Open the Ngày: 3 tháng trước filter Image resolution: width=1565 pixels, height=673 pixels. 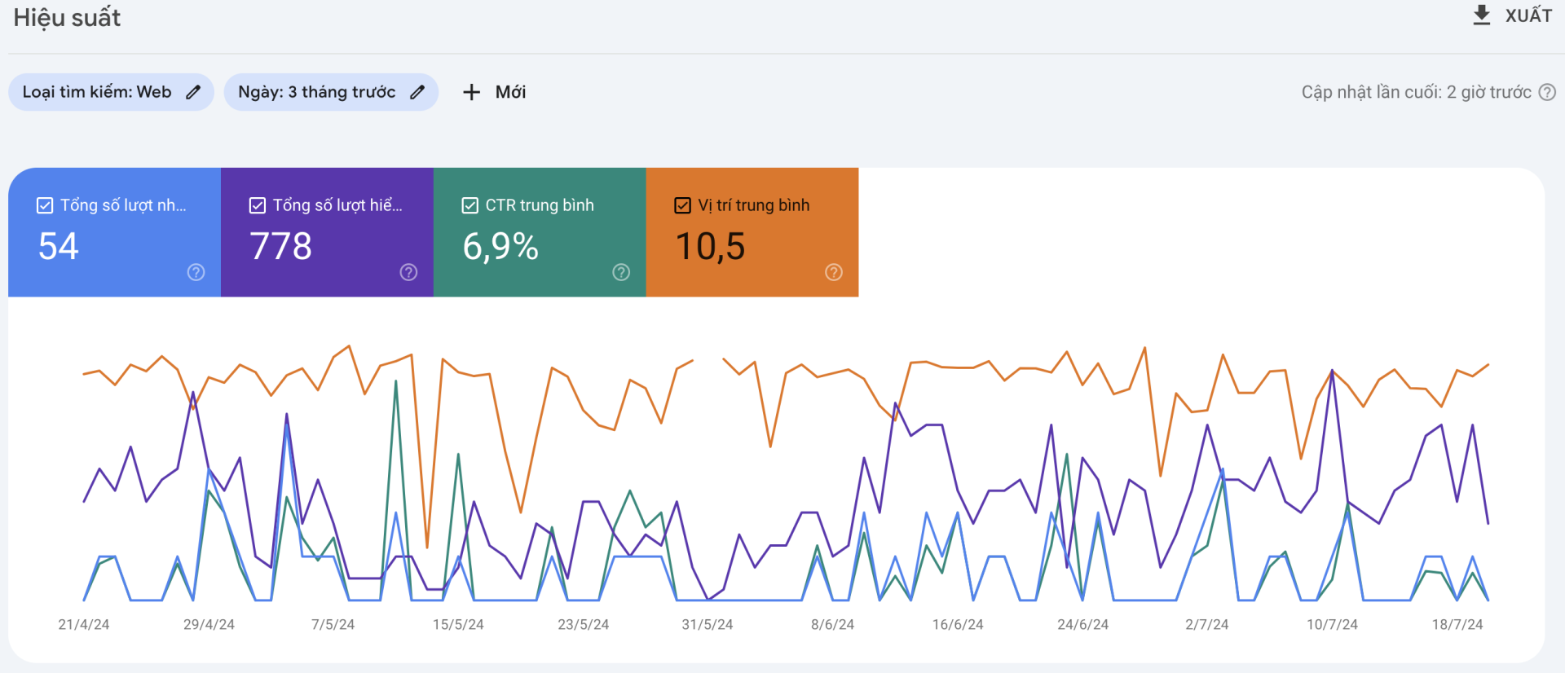(316, 92)
